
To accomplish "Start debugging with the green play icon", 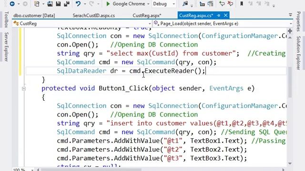I will 108,4.
